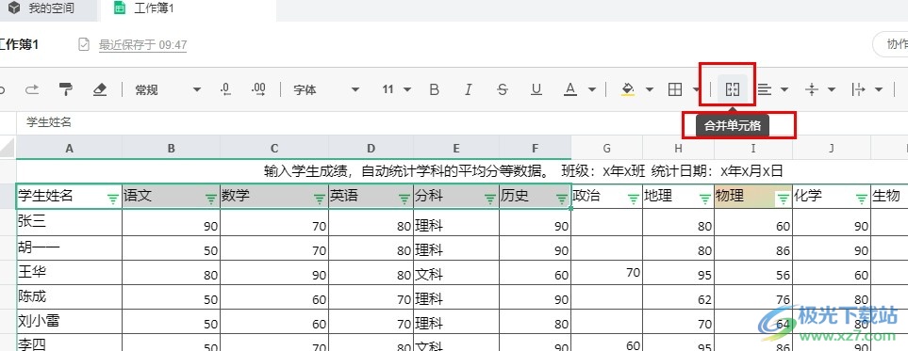Open filter dropdown on 语文 column
The height and width of the screenshot is (351, 908).
[x=211, y=199]
